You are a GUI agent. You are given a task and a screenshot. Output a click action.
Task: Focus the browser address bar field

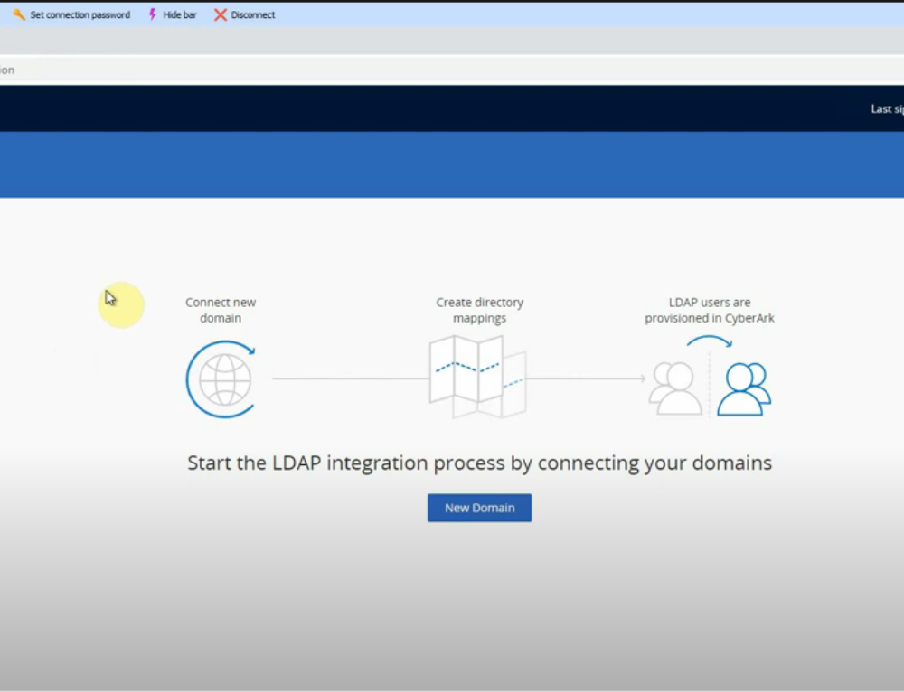point(452,70)
